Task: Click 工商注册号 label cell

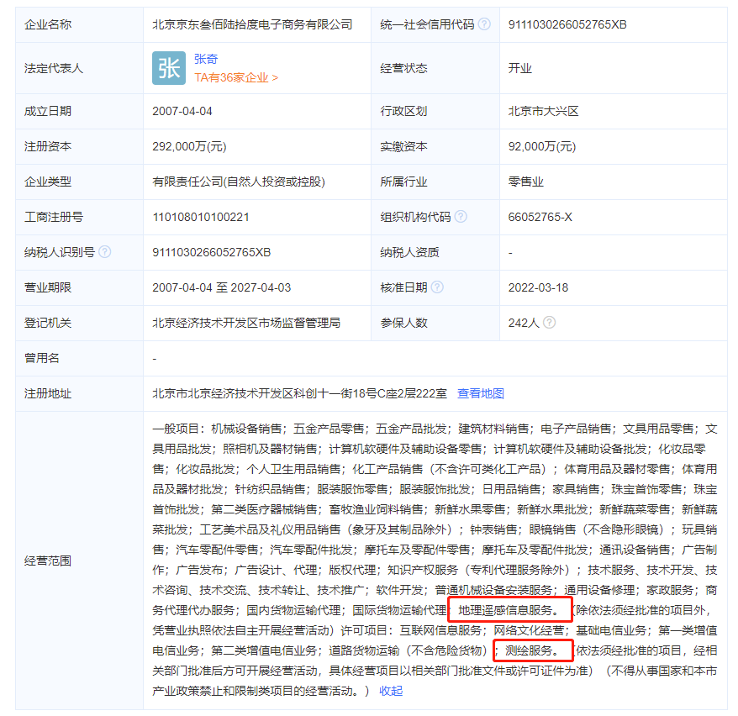Action: [80, 217]
